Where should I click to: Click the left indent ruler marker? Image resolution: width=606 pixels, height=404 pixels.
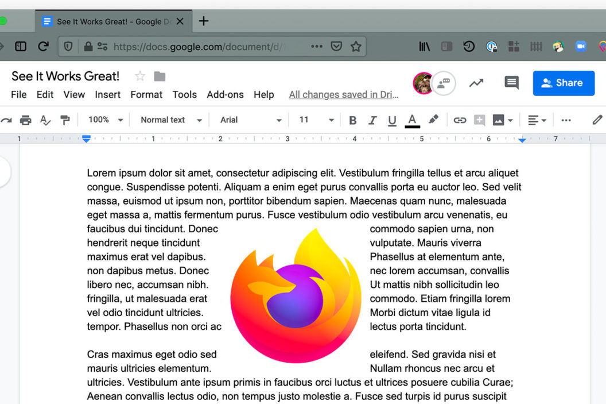pyautogui.click(x=86, y=138)
